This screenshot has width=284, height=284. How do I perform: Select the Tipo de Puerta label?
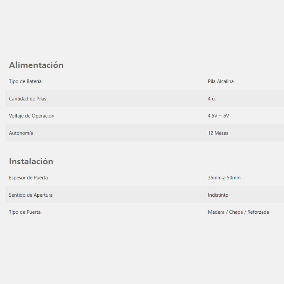[24, 212]
